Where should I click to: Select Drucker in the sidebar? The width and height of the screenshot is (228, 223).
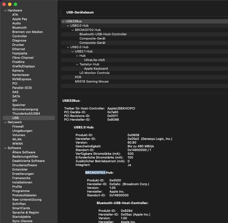coord(18,45)
